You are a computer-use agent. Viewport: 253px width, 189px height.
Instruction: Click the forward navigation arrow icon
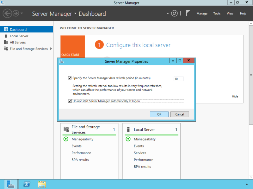(16, 13)
